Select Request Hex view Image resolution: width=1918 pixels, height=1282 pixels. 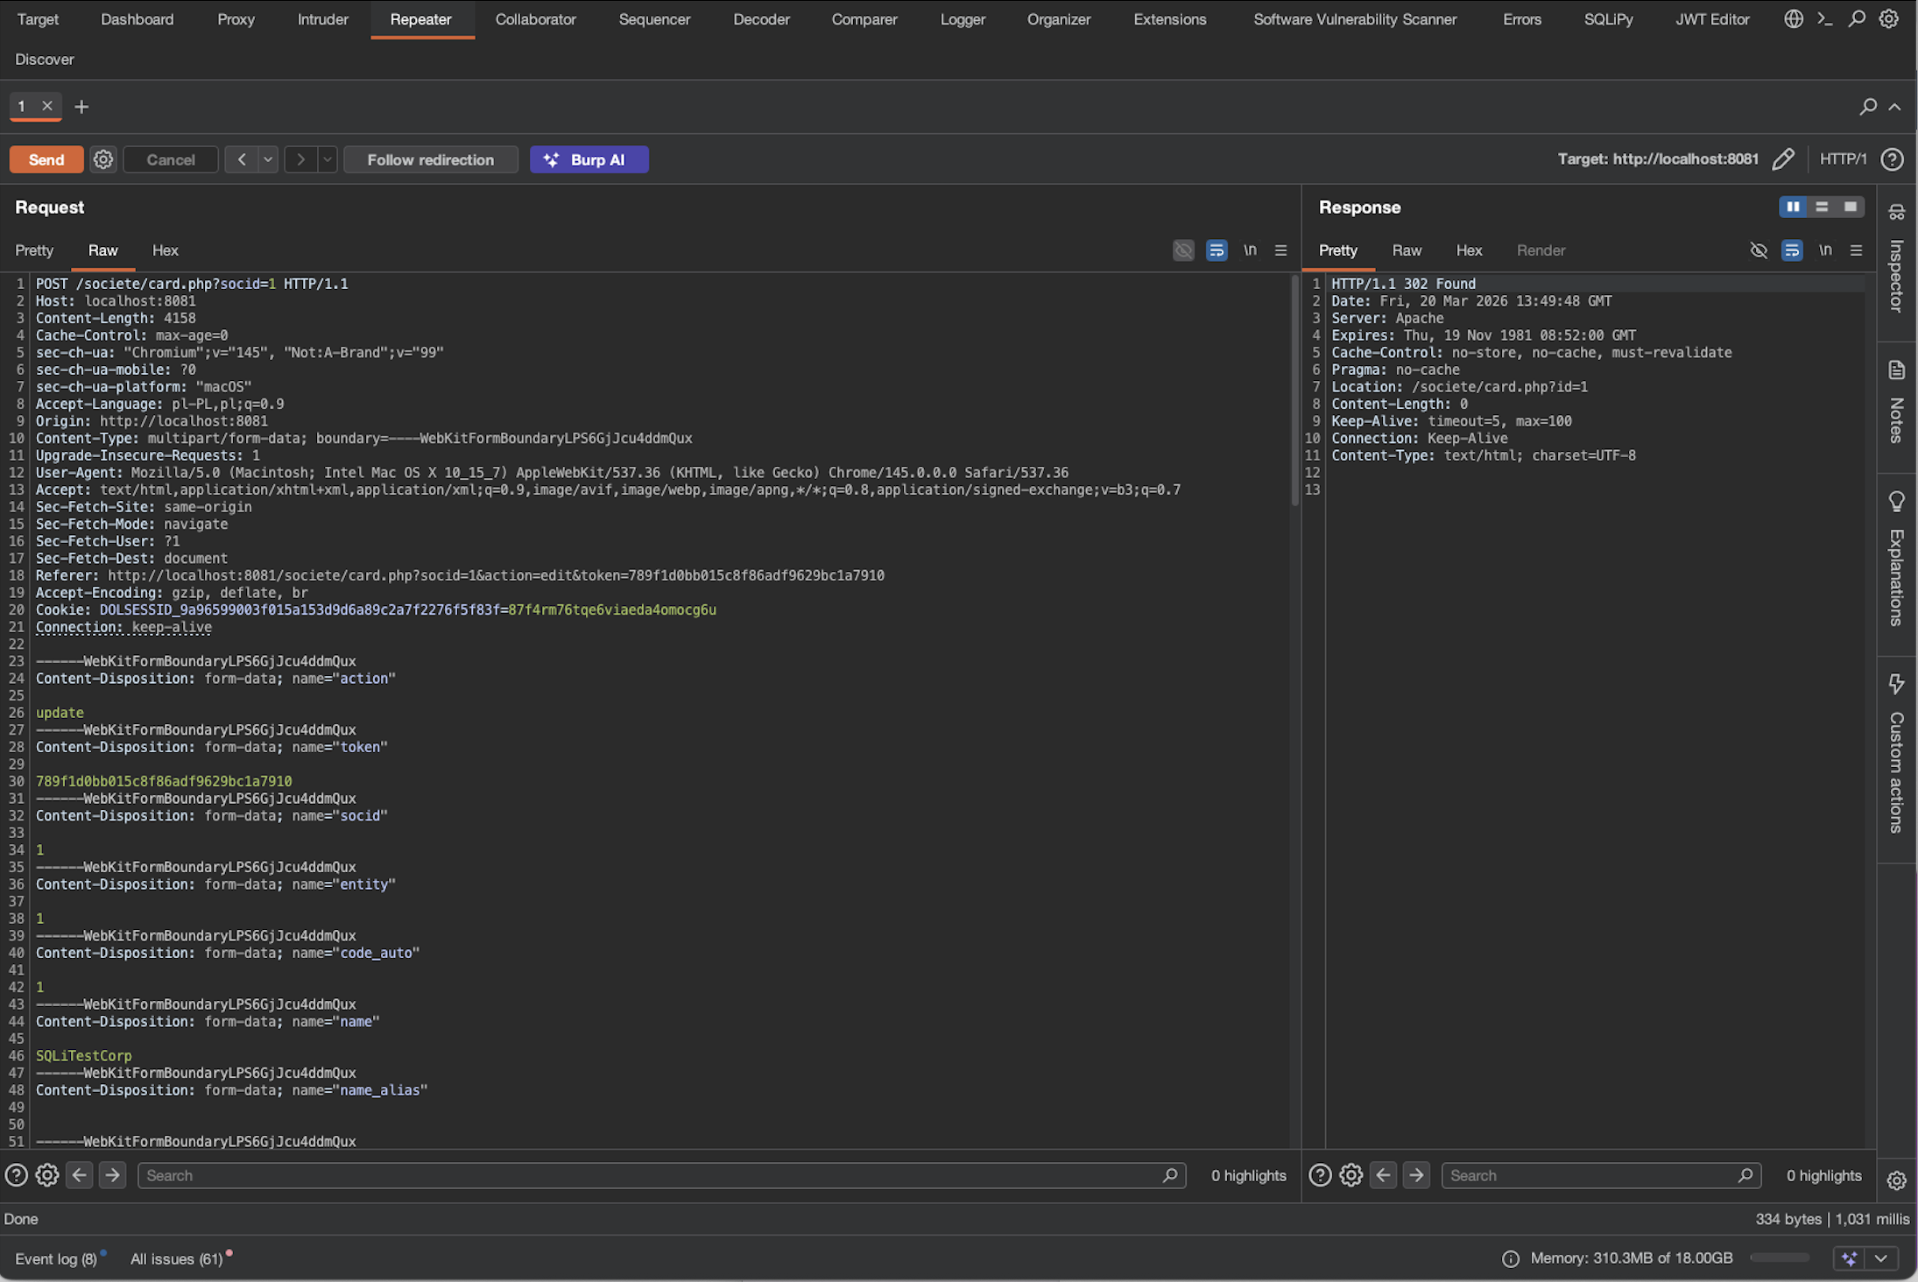(165, 250)
